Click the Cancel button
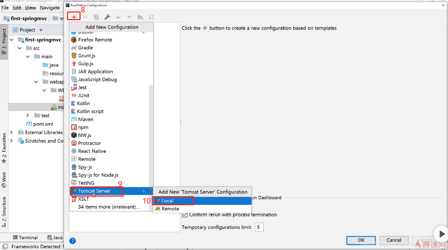The image size is (448, 250). tap(394, 240)
